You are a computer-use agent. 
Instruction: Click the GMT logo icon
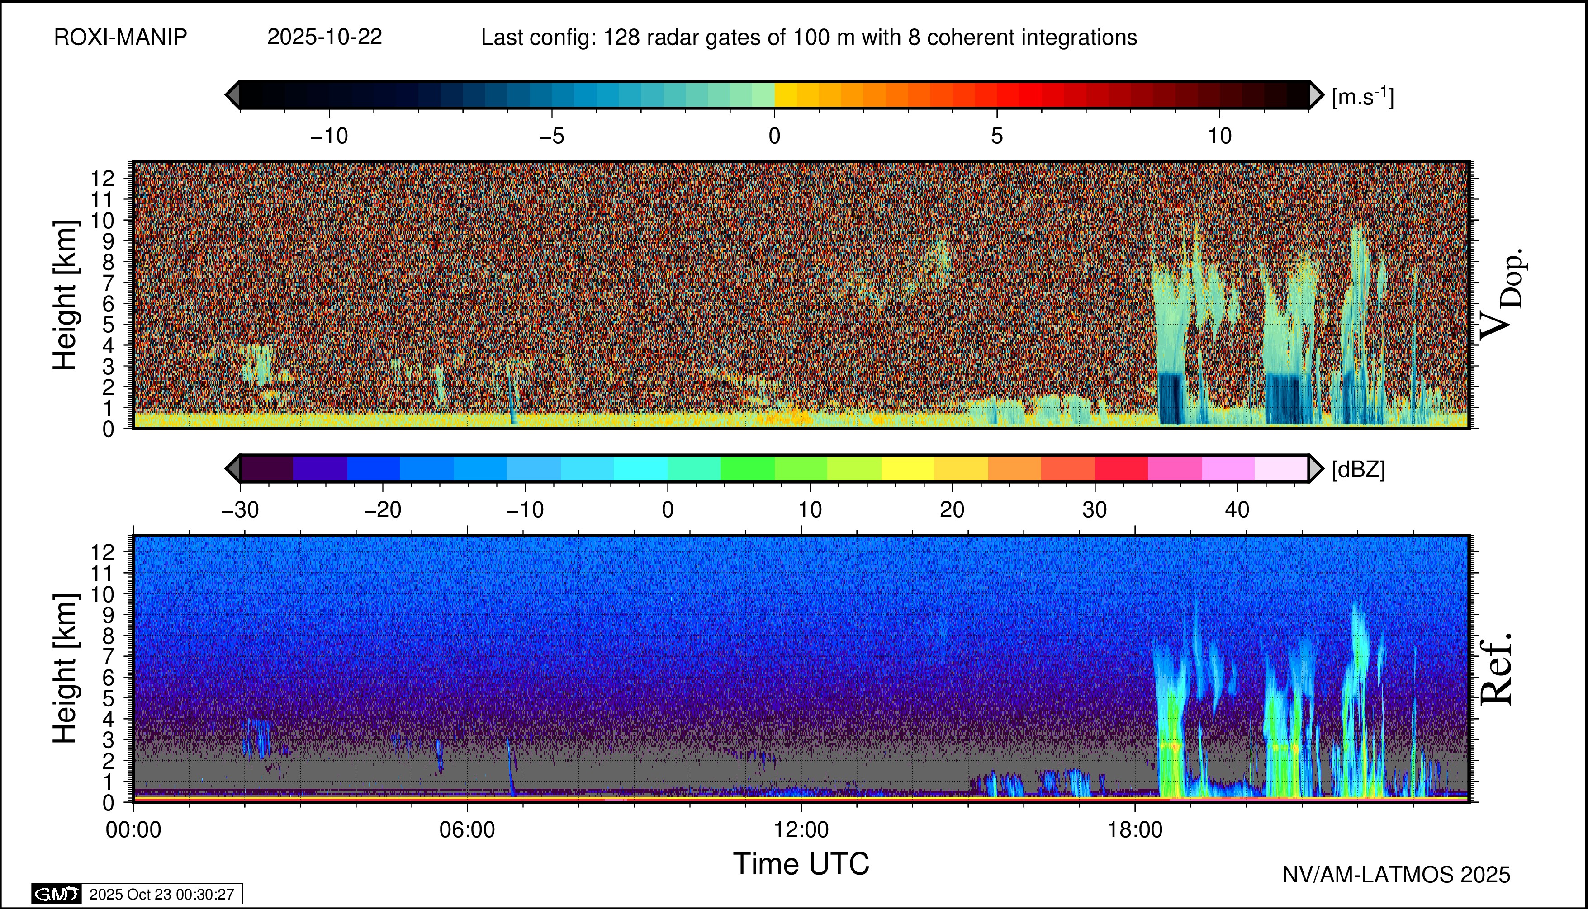click(56, 894)
